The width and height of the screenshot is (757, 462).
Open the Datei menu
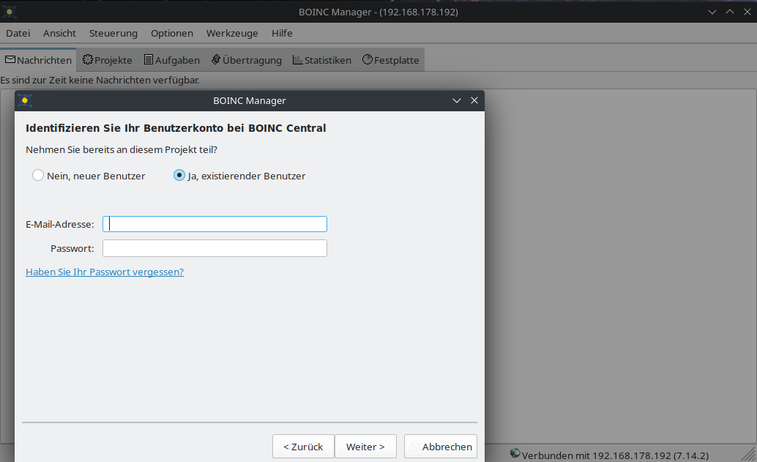coord(18,33)
